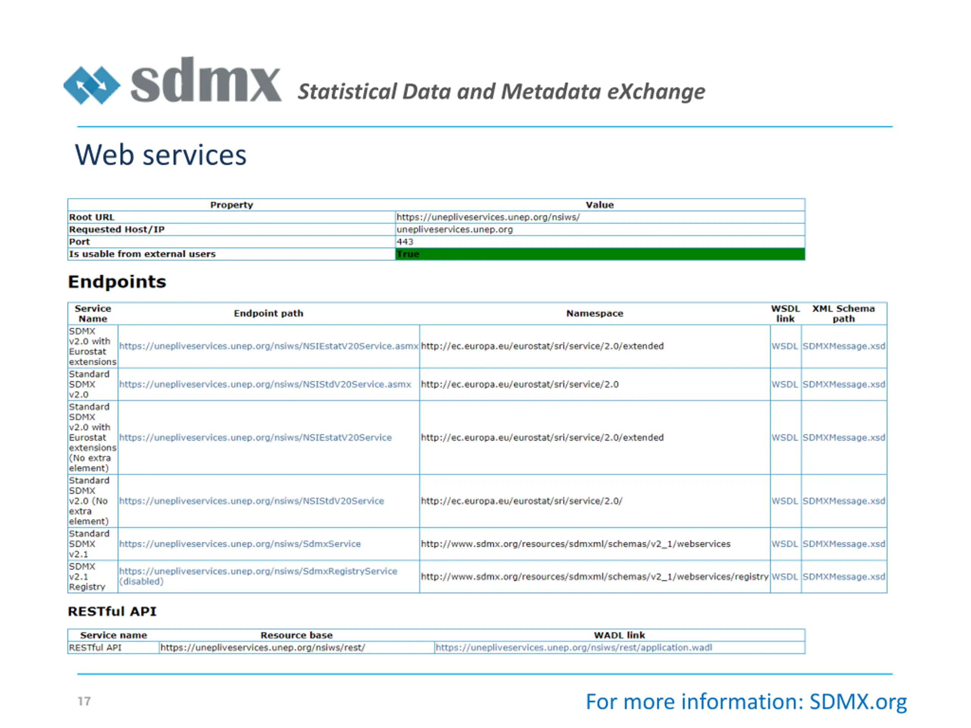Click the XML Schema path column header
The width and height of the screenshot is (971, 728).
(x=844, y=314)
